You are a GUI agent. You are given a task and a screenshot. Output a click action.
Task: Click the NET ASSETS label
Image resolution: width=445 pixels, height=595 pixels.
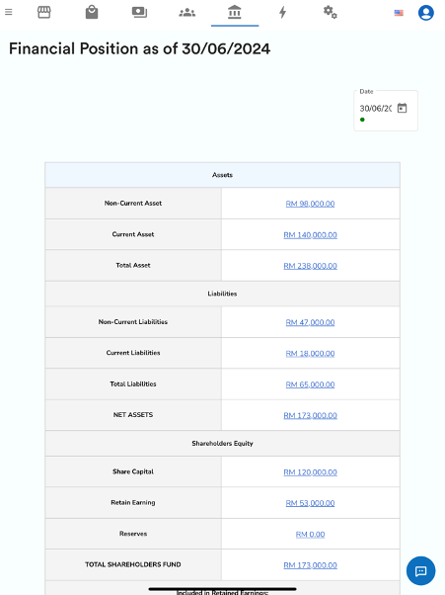click(x=133, y=415)
